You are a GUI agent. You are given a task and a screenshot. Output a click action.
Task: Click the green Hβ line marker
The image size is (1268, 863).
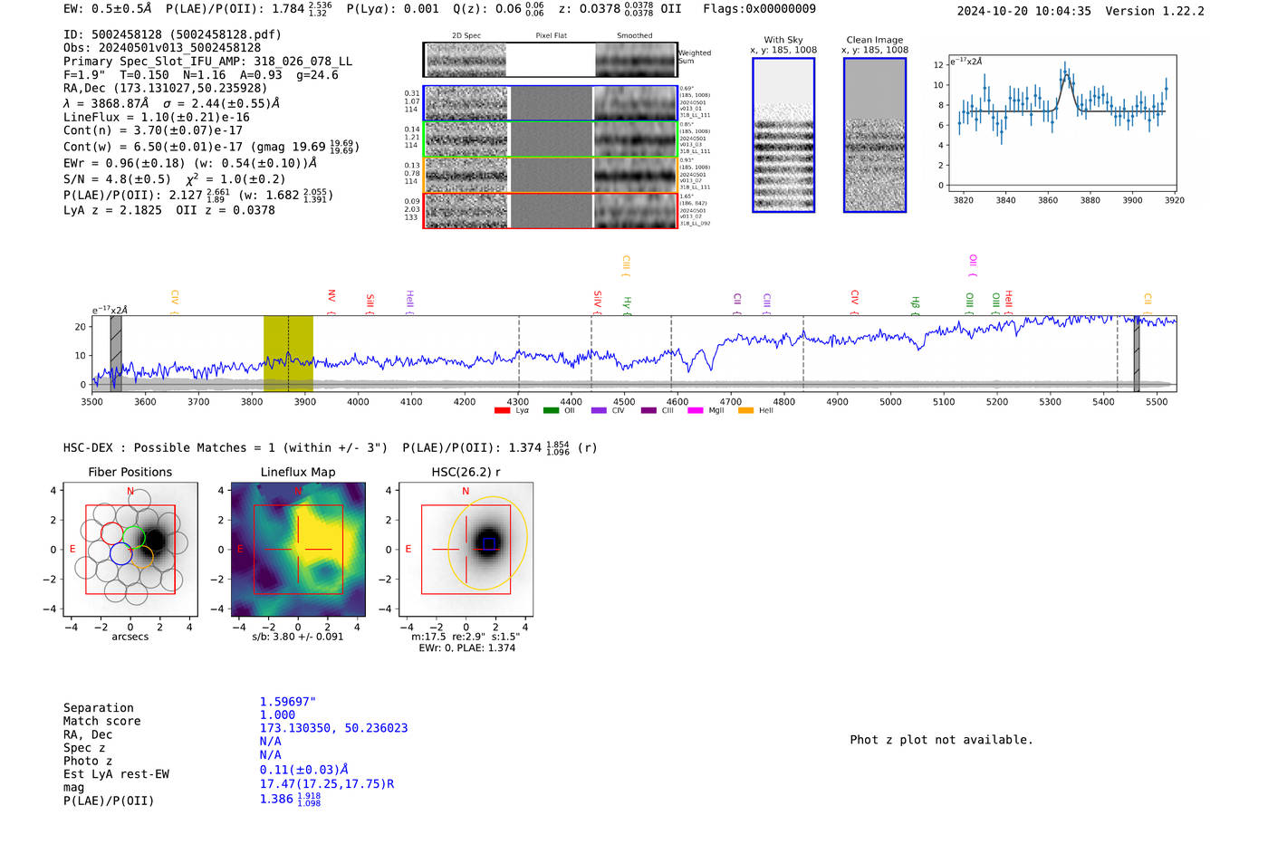915,305
